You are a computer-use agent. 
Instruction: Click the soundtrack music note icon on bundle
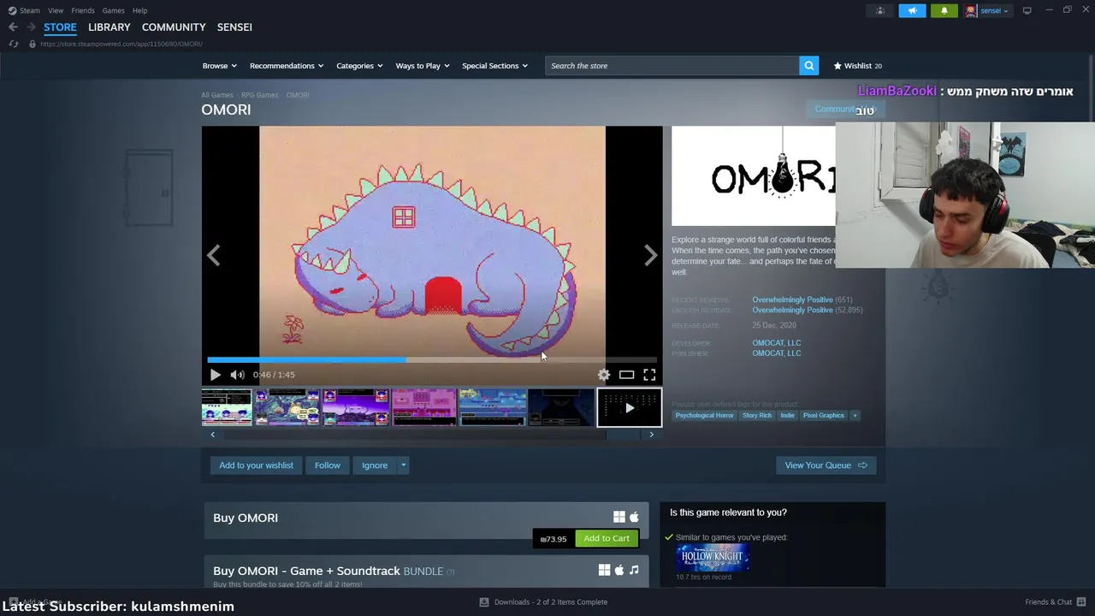pos(634,570)
